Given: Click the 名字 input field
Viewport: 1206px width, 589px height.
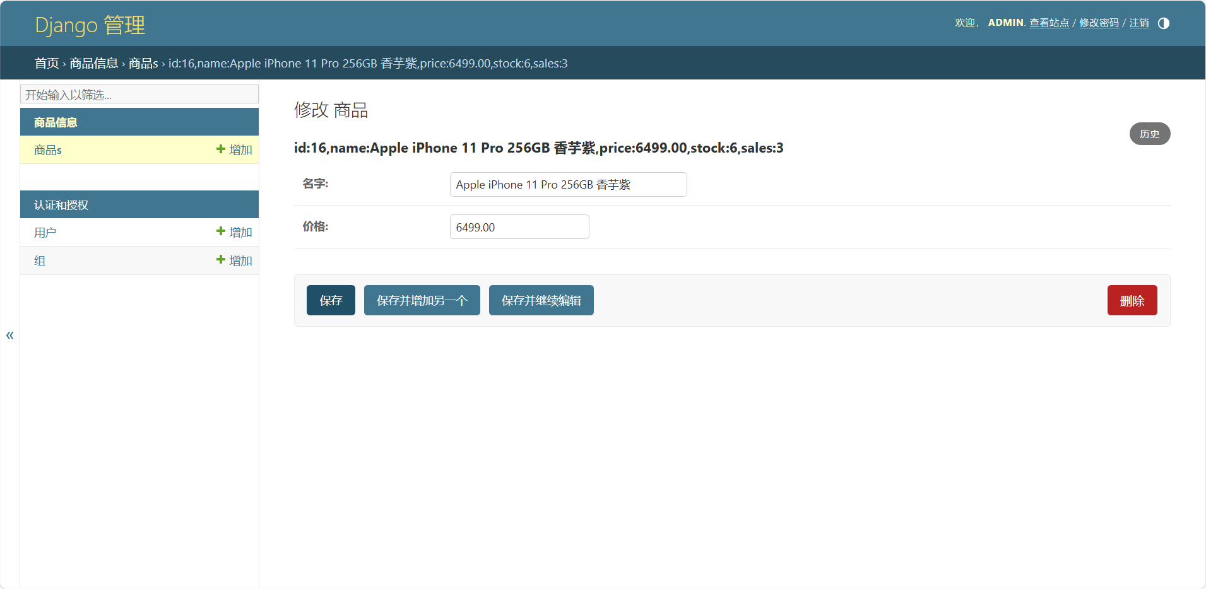Looking at the screenshot, I should coord(568,185).
